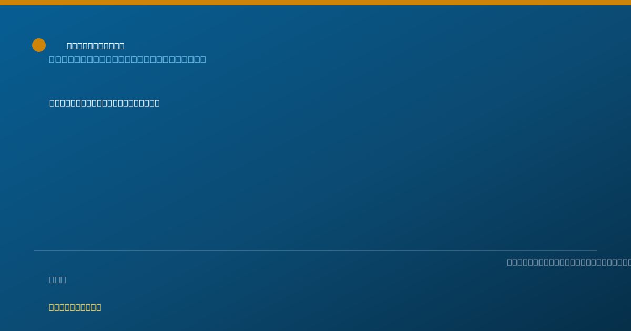Select the long light-blue heading line
Screen dimensions: 631x331
(127, 59)
